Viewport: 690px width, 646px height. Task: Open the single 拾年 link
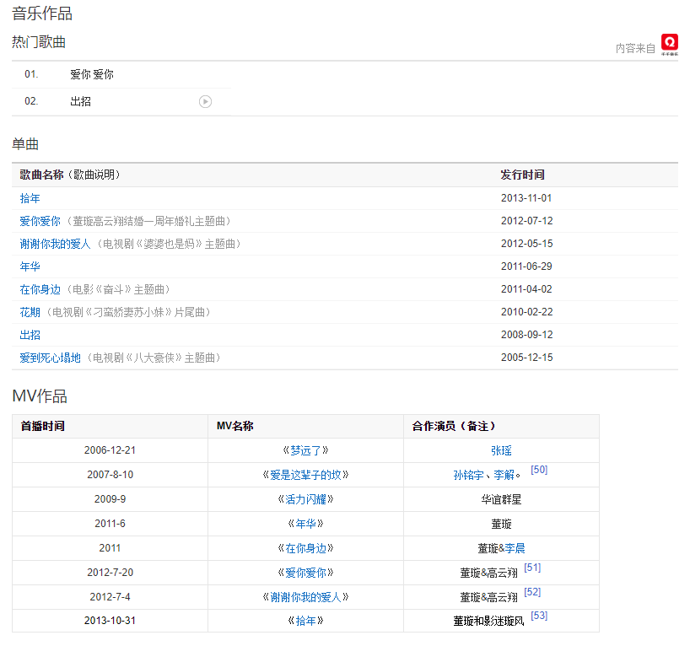click(x=30, y=198)
